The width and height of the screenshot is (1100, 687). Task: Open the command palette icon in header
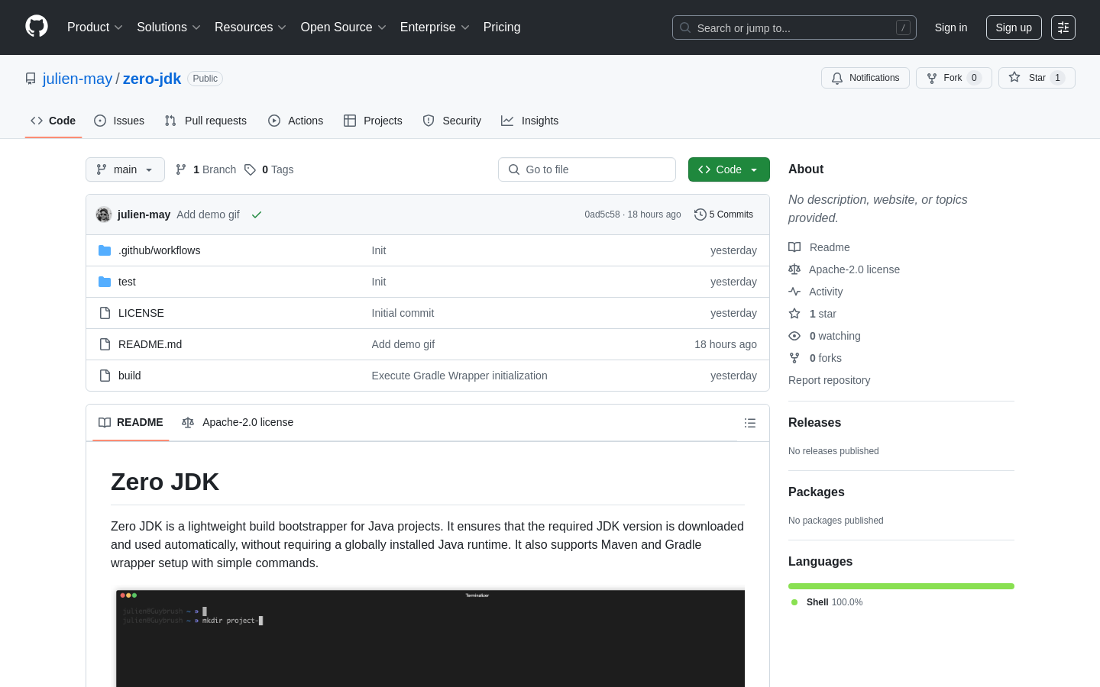coord(1063,27)
